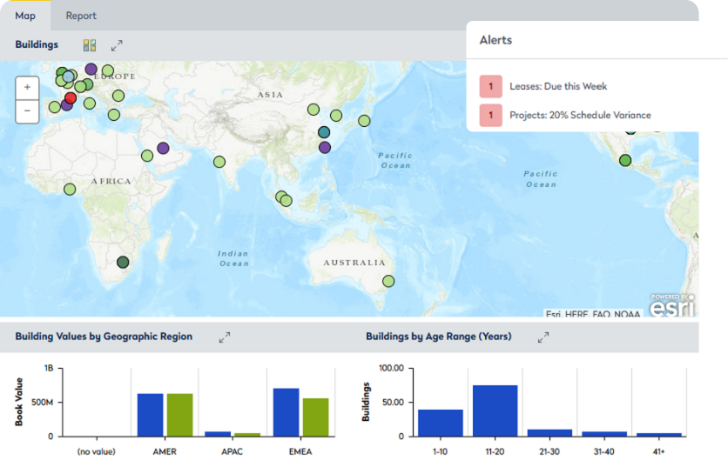
Task: Select the green marker in India
Action: pos(219,162)
